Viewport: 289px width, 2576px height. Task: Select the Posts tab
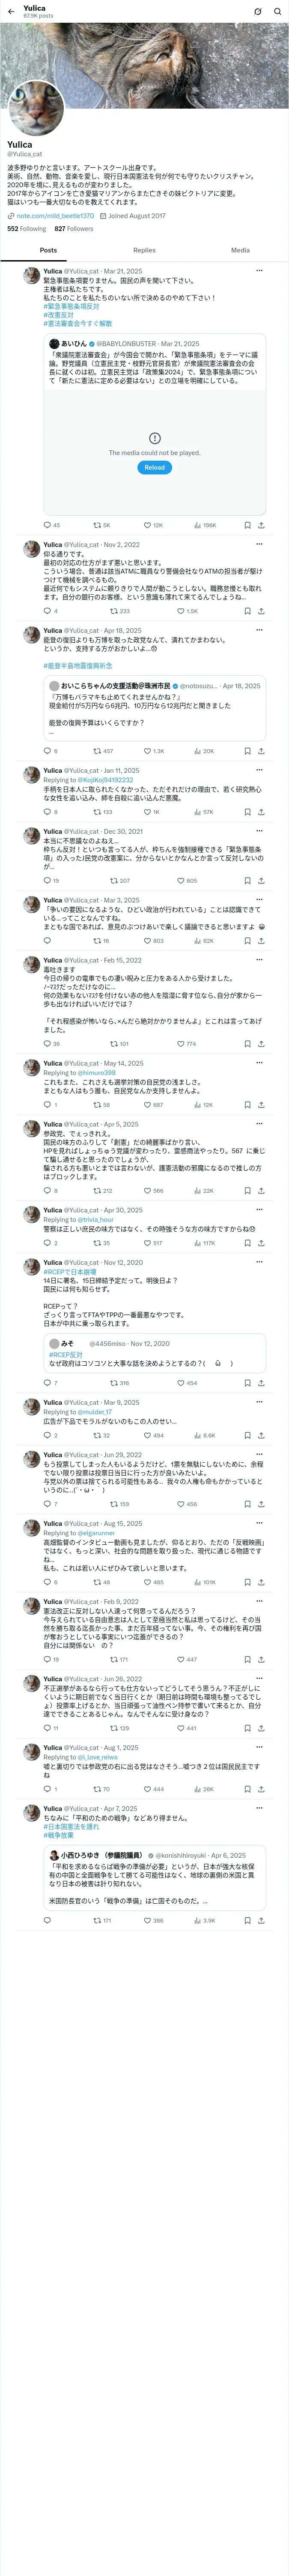coord(48,250)
